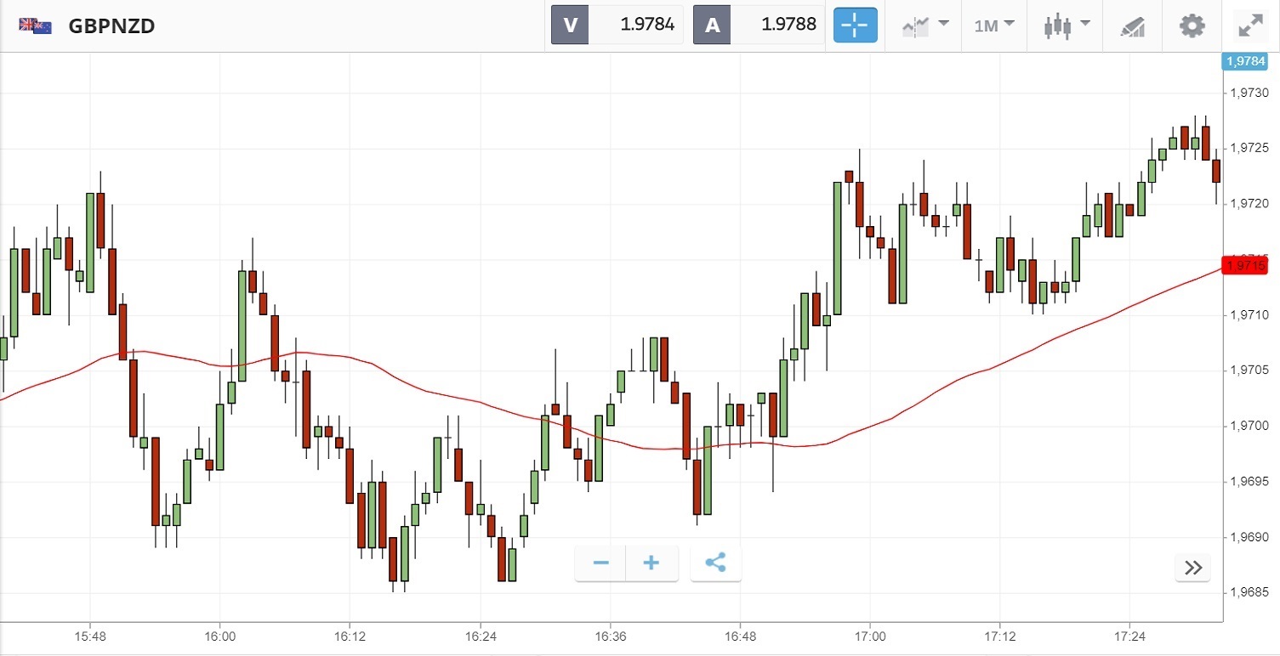This screenshot has height=656, width=1280.
Task: Open the drawing tools pencil icon
Action: coord(1132,25)
